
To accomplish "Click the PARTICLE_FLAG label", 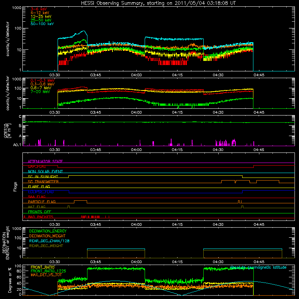I will (x=42, y=201).
